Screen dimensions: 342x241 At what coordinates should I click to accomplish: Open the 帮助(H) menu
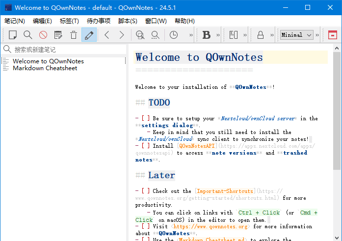pyautogui.click(x=184, y=21)
